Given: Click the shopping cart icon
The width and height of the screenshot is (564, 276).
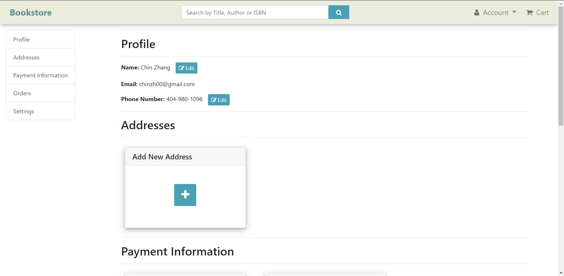Looking at the screenshot, I should pyautogui.click(x=529, y=13).
